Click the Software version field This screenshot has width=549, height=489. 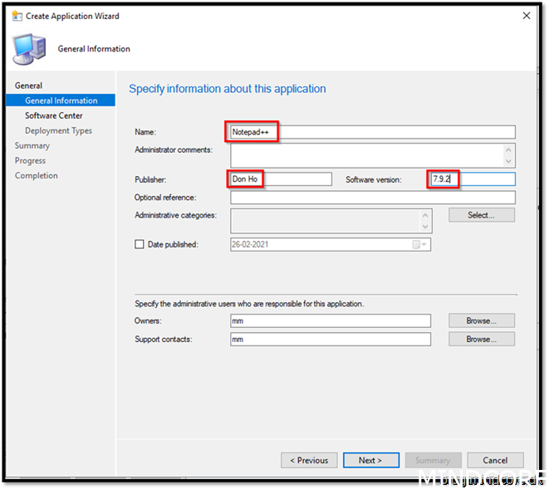pos(471,179)
